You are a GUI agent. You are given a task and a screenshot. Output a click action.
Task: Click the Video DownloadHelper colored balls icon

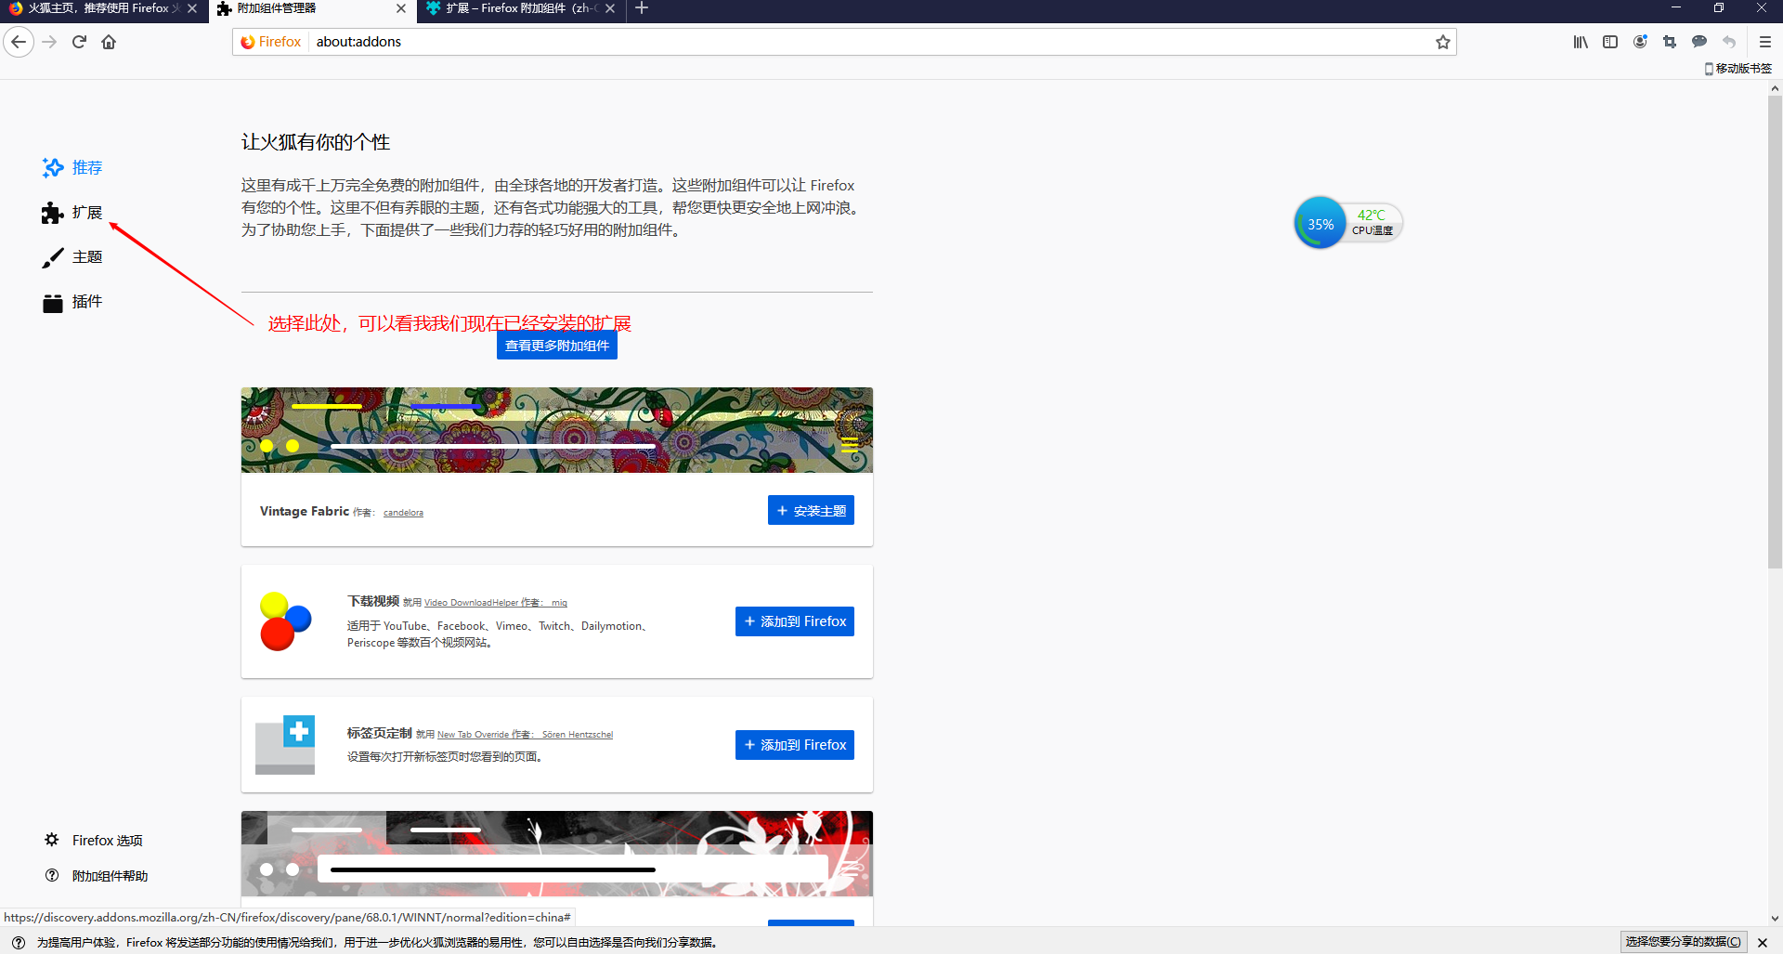click(285, 621)
